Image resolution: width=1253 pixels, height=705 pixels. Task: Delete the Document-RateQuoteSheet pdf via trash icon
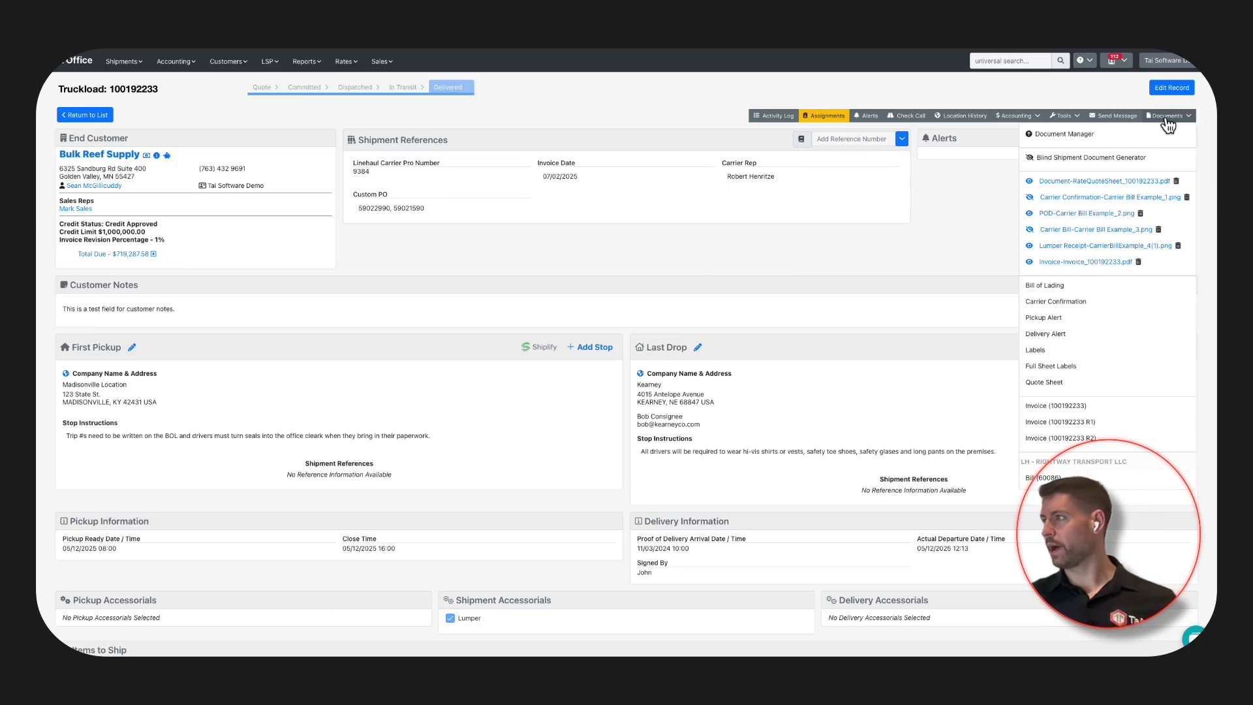tap(1176, 181)
